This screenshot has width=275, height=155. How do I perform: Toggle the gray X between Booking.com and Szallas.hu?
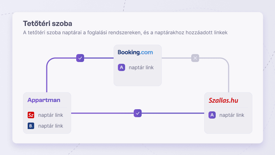195,58
